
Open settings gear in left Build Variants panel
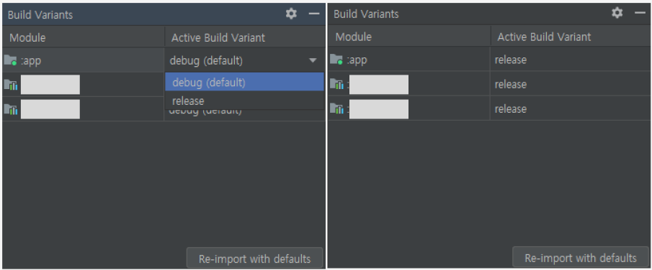pos(291,14)
